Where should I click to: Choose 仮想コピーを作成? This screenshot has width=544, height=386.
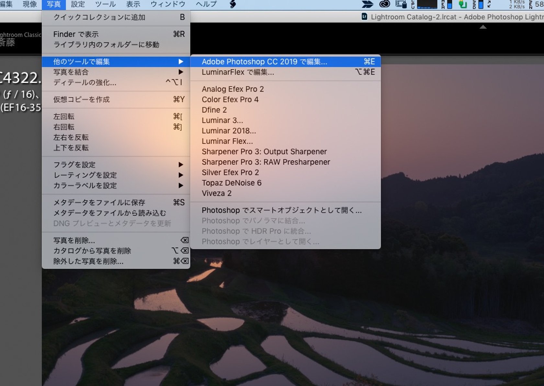(x=116, y=99)
